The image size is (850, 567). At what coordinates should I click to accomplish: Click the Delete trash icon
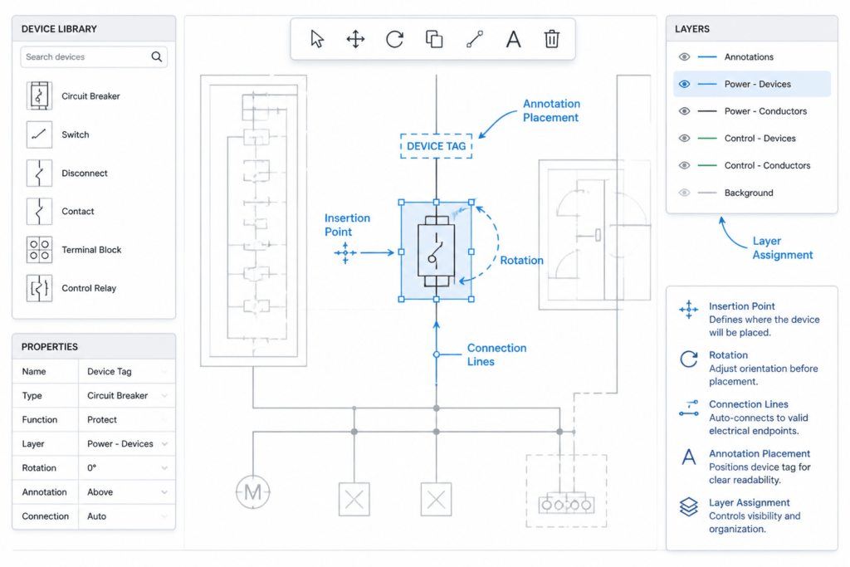(552, 39)
